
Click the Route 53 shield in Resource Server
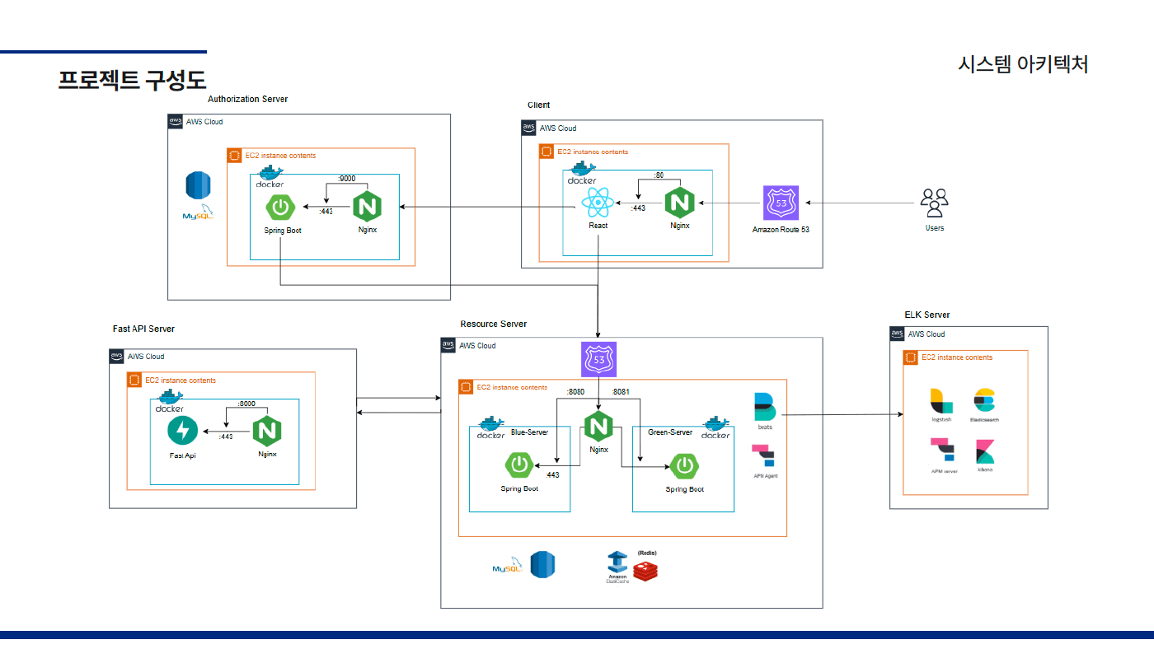coord(598,359)
